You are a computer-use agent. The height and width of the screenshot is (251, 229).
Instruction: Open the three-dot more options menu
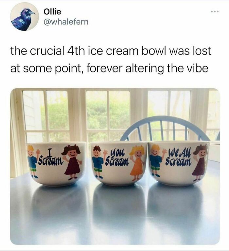pos(215,11)
